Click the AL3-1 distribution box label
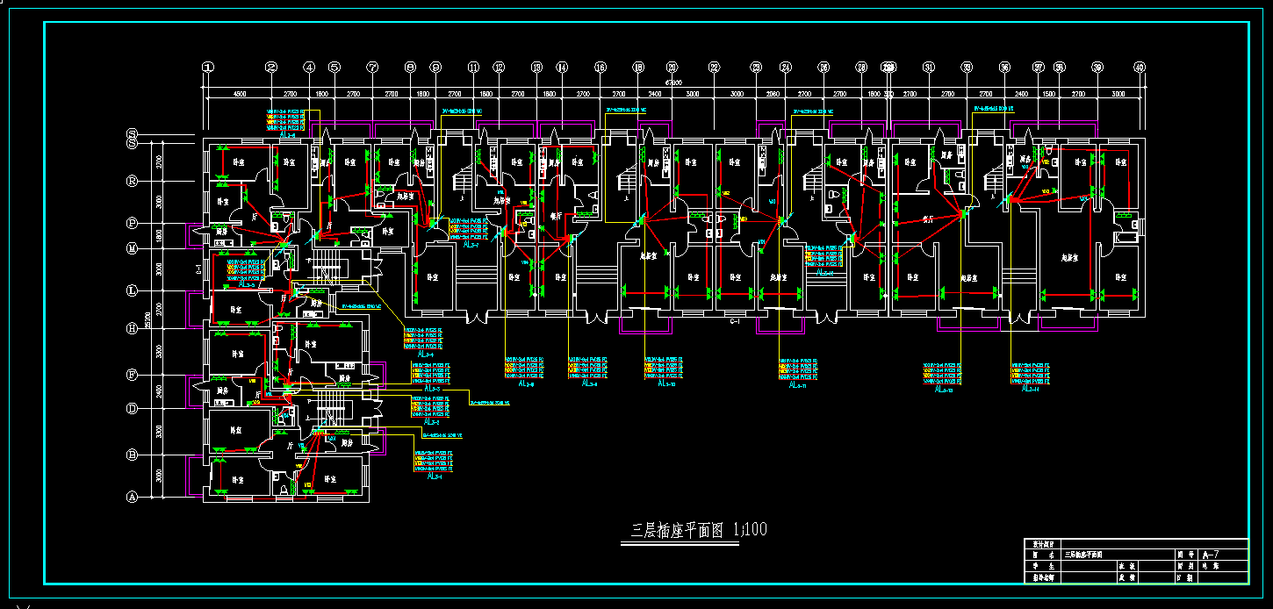This screenshot has width=1273, height=609. [x=435, y=476]
